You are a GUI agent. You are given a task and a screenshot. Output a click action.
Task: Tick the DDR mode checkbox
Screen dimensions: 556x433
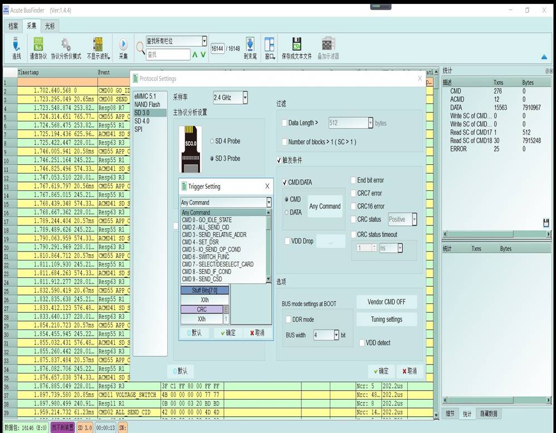pos(289,319)
